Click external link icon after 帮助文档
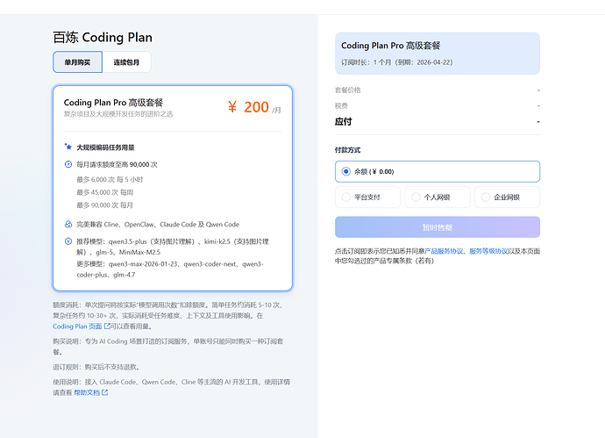The height and width of the screenshot is (438, 605). (x=104, y=392)
